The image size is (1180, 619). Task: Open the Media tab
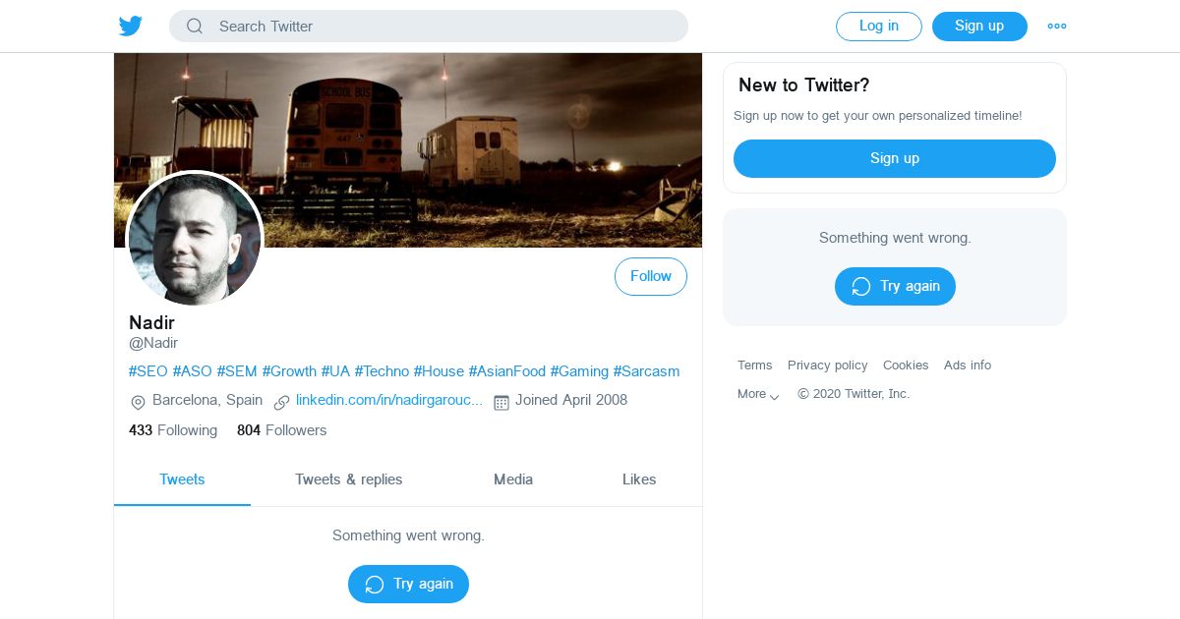point(513,479)
